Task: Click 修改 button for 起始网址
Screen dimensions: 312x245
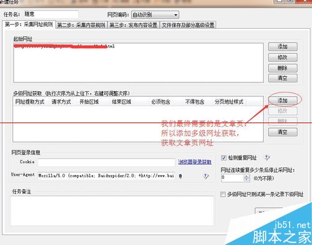Action: click(x=283, y=57)
